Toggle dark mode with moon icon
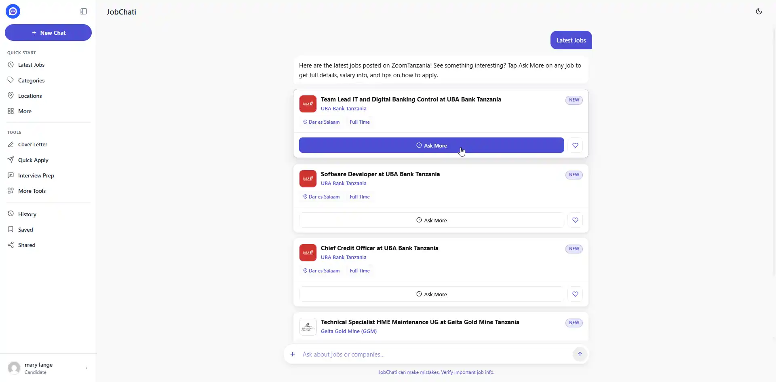 point(759,11)
